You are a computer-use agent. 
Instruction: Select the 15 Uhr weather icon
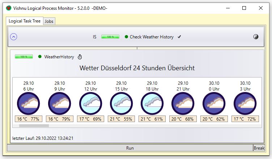click(x=121, y=104)
